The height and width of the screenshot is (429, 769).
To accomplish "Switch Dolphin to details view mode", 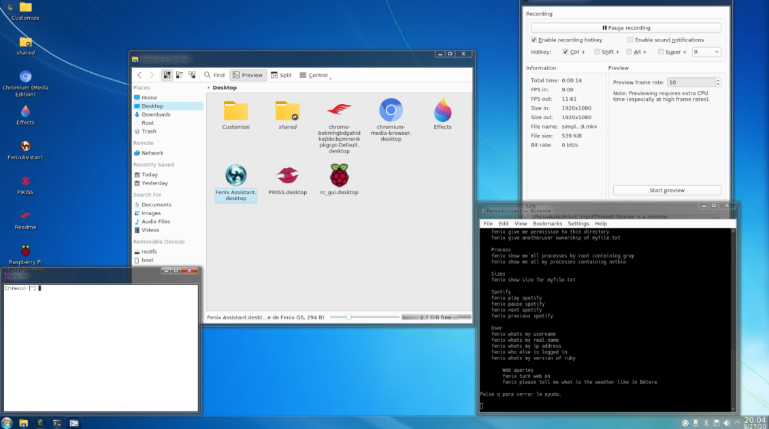I will coord(192,75).
